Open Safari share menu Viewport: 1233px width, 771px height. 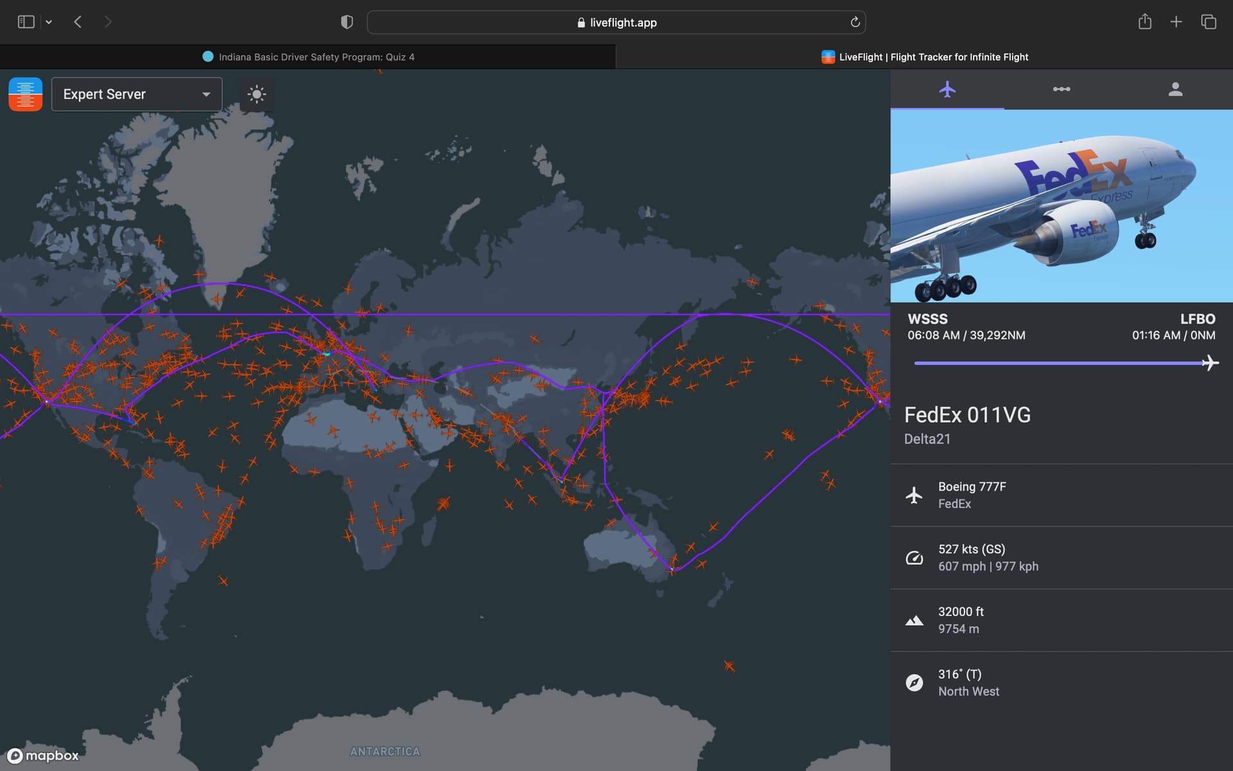1144,22
